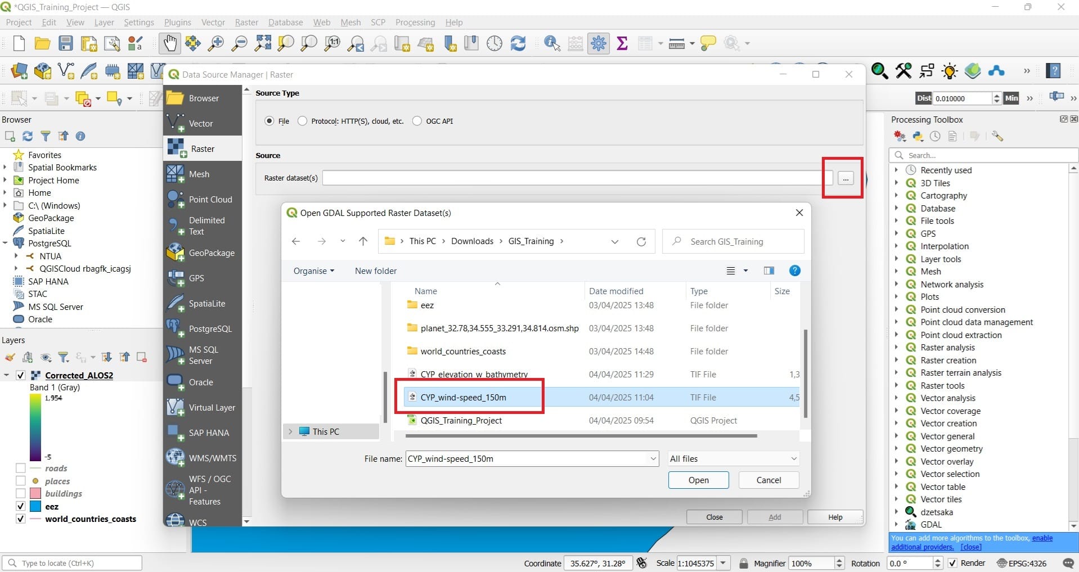Click New folder in the file dialog
The height and width of the screenshot is (572, 1079).
tap(376, 271)
